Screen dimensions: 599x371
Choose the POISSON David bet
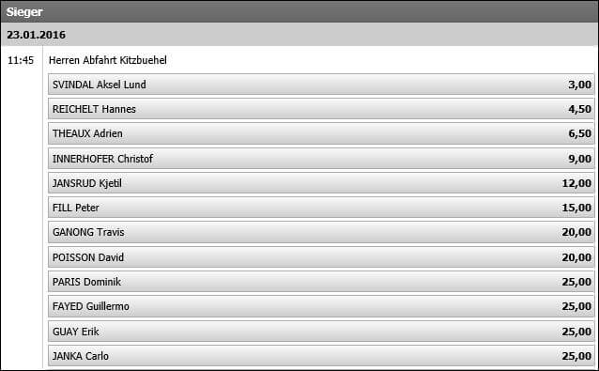(x=321, y=256)
